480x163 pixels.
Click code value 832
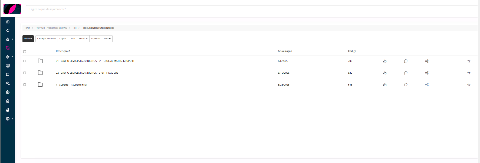pyautogui.click(x=350, y=73)
